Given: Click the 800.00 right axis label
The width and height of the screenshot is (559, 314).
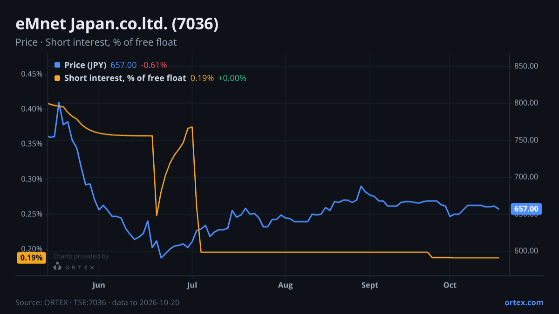Looking at the screenshot, I should point(526,103).
